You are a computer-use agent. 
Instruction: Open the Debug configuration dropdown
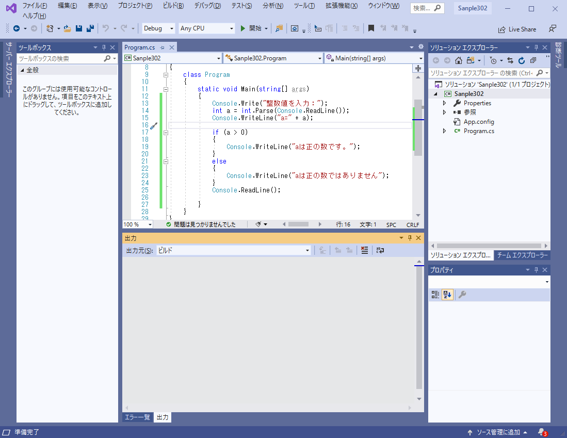click(158, 28)
